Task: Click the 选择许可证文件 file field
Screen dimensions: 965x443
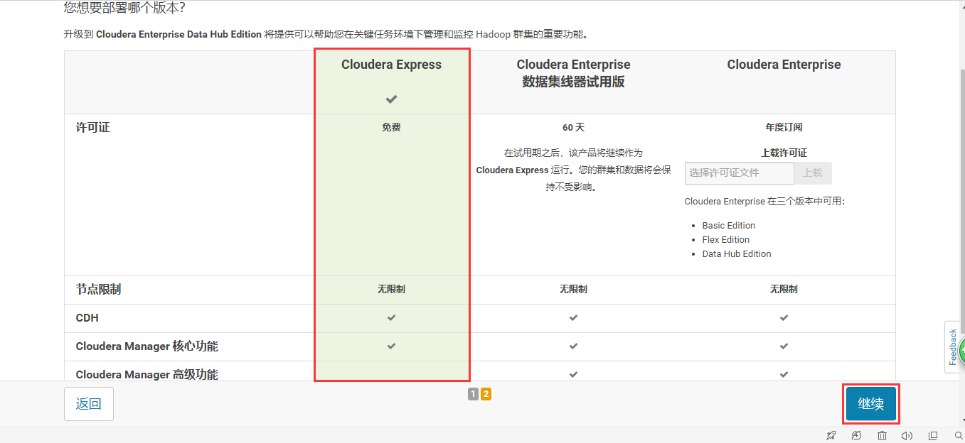Action: [x=740, y=173]
